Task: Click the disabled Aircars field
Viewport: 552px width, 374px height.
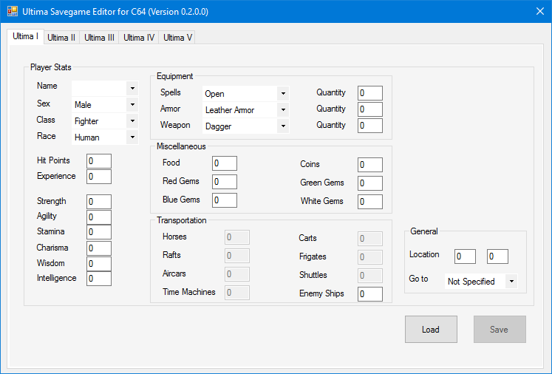Action: [x=237, y=274]
